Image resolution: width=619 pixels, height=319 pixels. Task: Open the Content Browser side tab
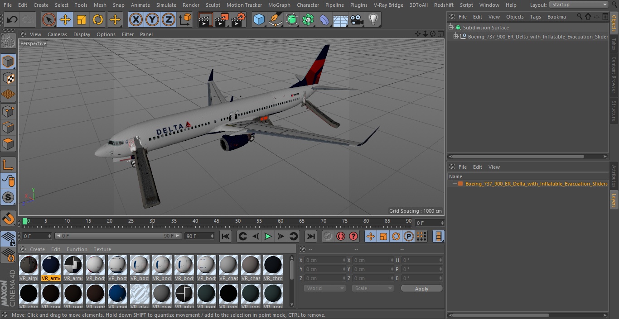614,75
